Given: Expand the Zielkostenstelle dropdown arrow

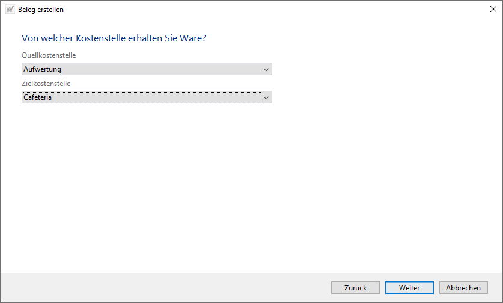Looking at the screenshot, I should [266, 97].
